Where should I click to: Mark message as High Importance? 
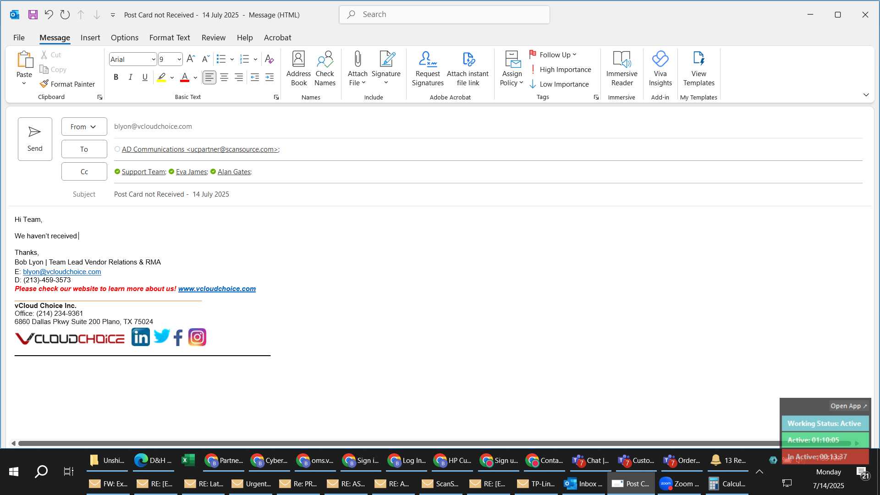pyautogui.click(x=560, y=69)
